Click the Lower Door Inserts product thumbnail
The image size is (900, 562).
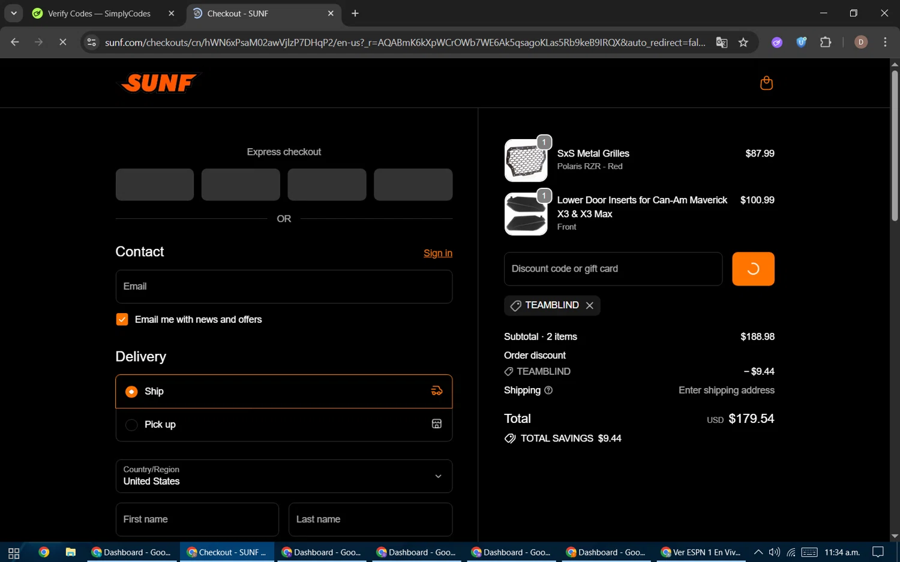click(x=526, y=214)
